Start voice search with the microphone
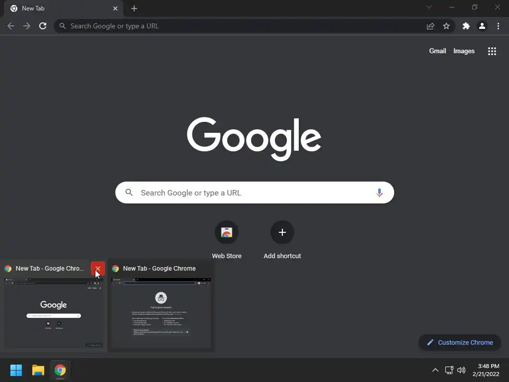Image resolution: width=509 pixels, height=382 pixels. click(379, 192)
